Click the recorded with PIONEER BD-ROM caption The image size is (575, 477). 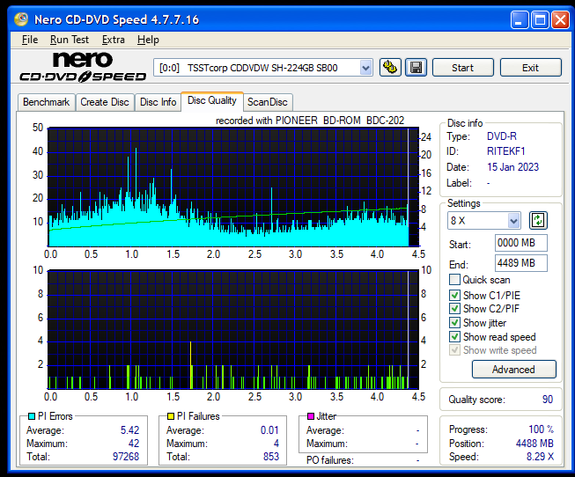(x=310, y=121)
